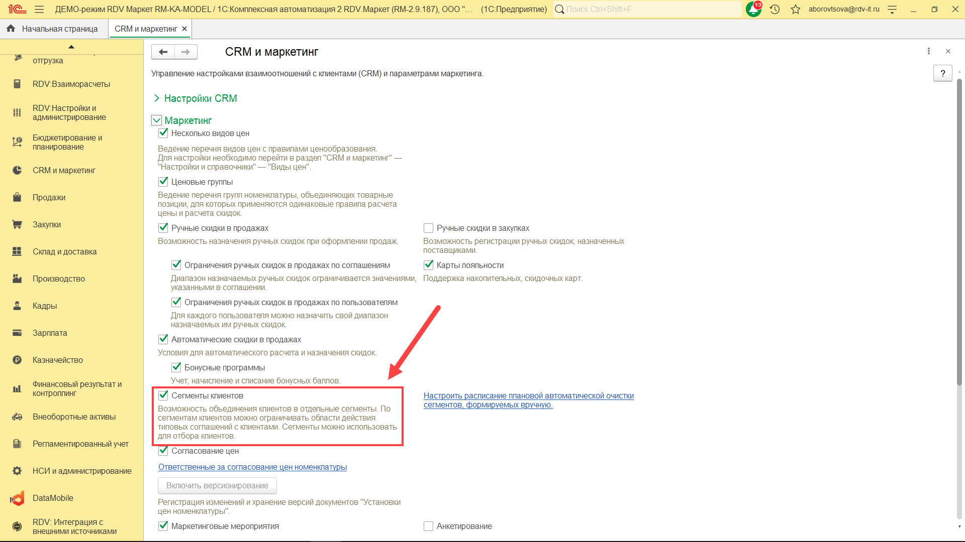
Task: Open the Казначейство section in the sidebar
Action: tap(57, 360)
